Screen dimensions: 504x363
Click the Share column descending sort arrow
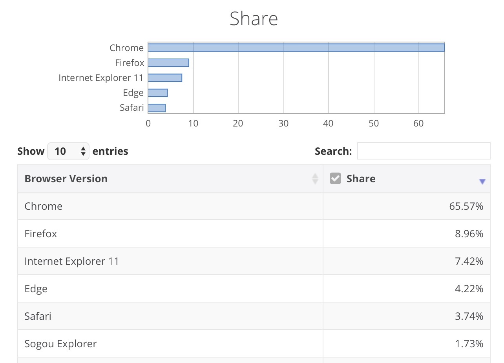[482, 181]
